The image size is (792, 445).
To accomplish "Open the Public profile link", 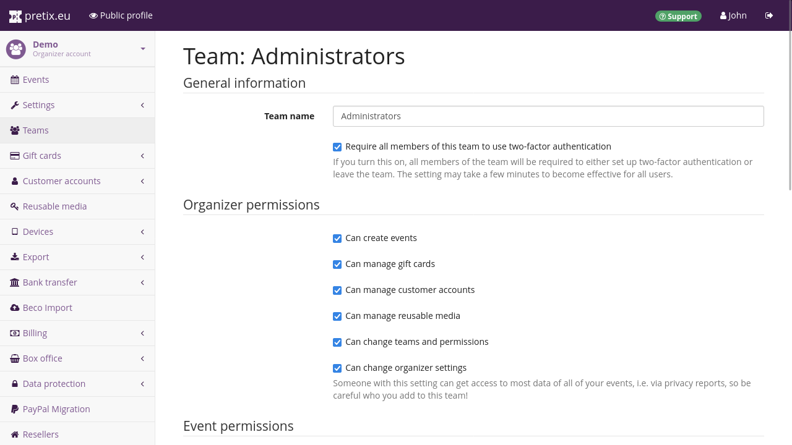I will (121, 15).
